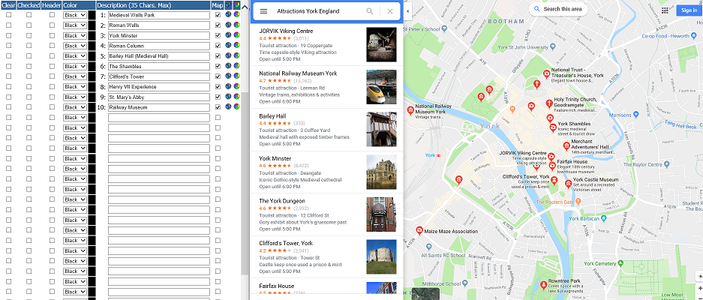Select the York Shambles map pin
The width and height of the screenshot is (703, 300).
(553, 127)
